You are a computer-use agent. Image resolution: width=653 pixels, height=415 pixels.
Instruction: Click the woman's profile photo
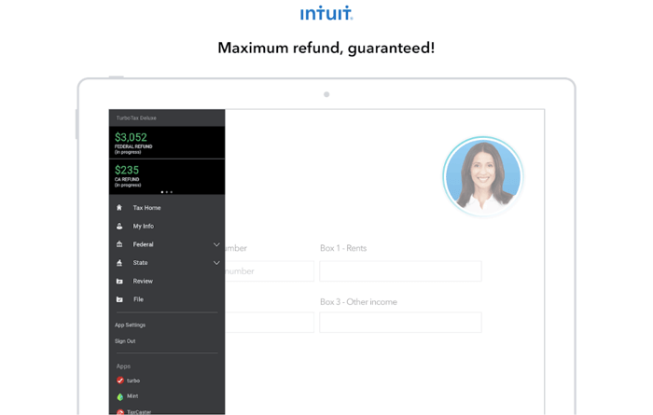click(482, 176)
